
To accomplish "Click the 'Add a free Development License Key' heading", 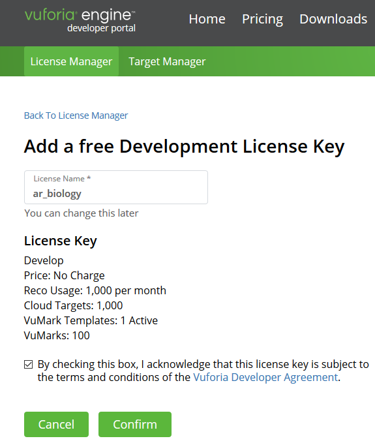I will (184, 147).
